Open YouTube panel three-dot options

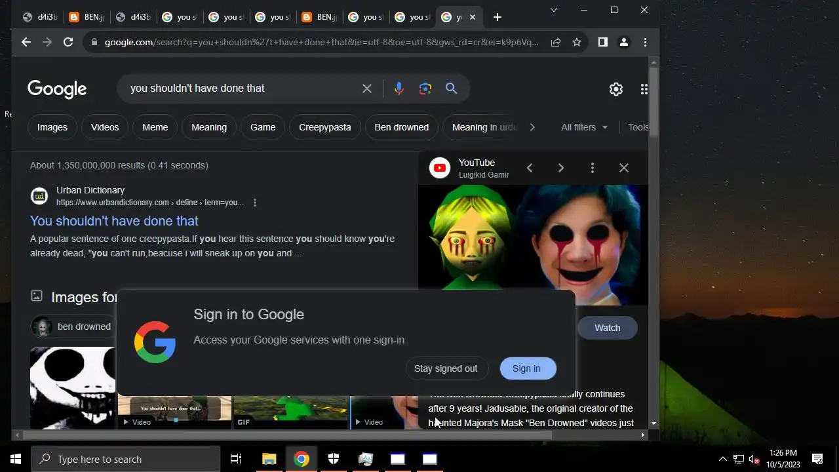pos(593,168)
